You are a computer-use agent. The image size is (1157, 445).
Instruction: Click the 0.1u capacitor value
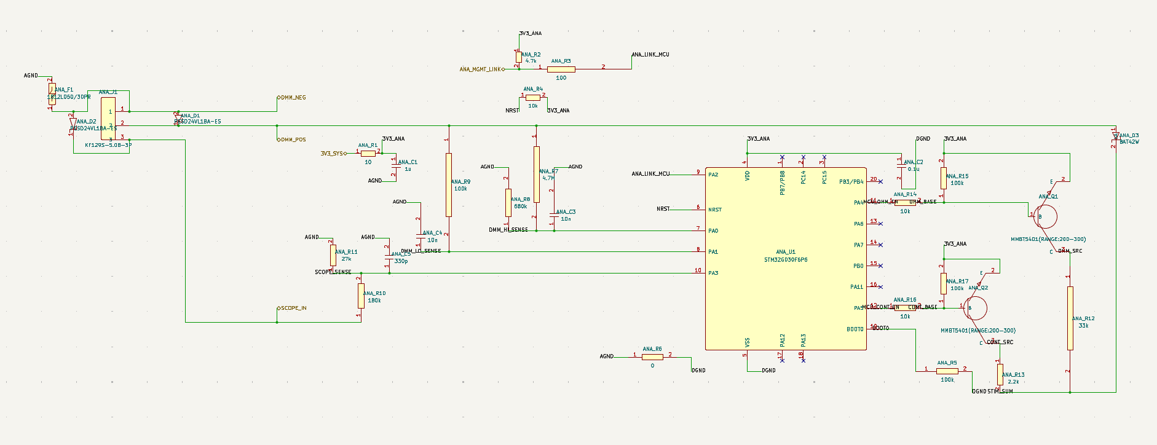[914, 169]
